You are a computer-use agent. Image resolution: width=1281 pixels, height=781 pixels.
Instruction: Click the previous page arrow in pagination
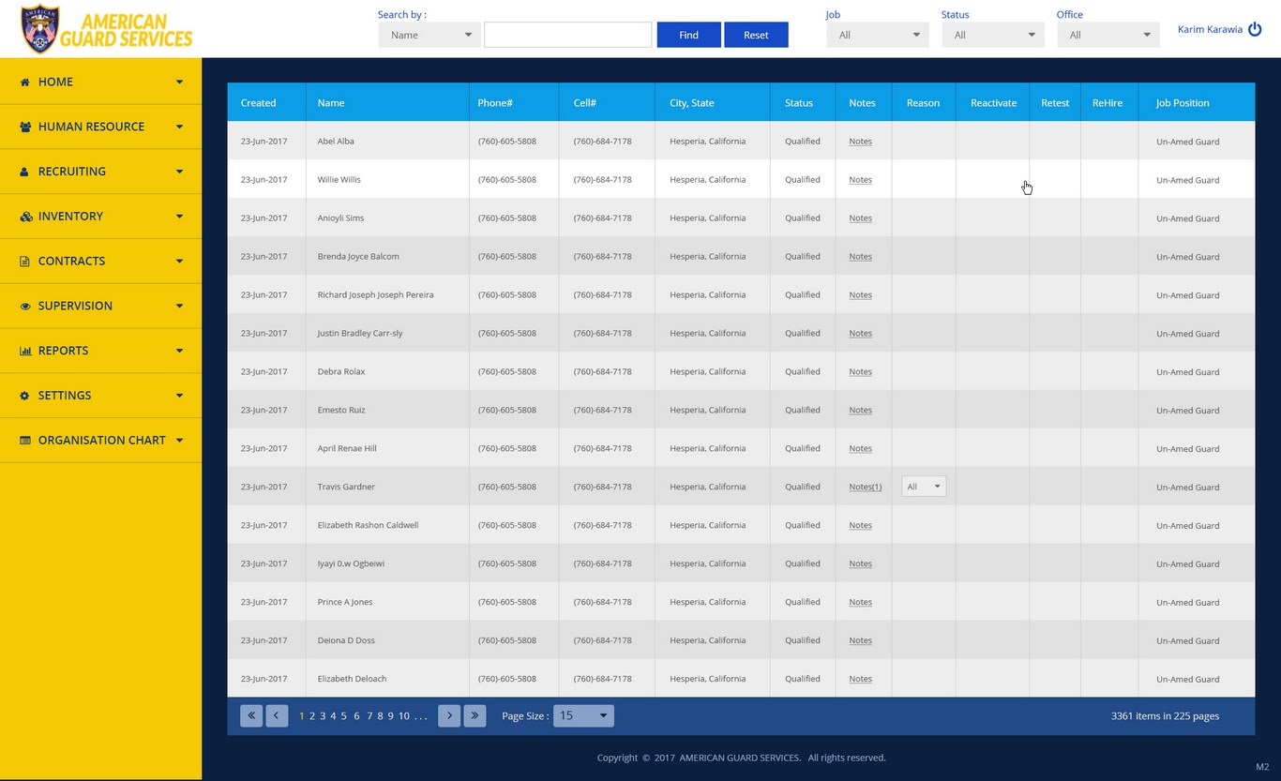click(x=277, y=716)
